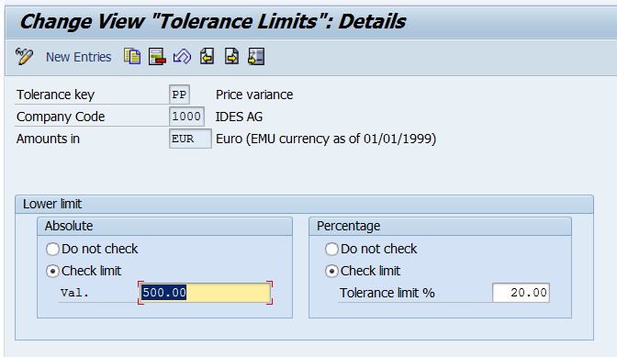This screenshot has height=357, width=617.
Task: Click the Absolute section header
Action: pos(164,226)
